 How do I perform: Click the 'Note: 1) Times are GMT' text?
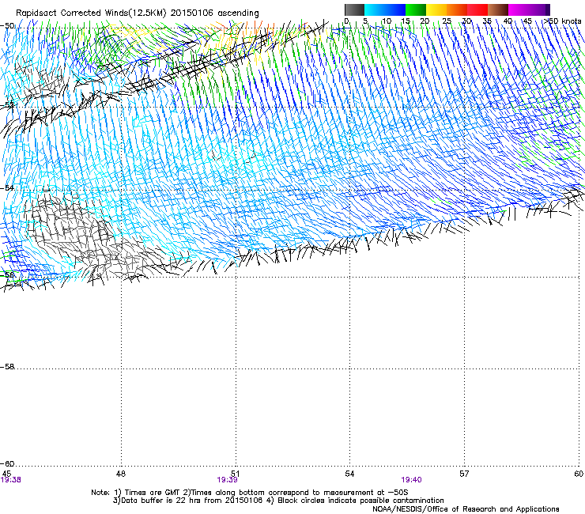[x=136, y=493]
